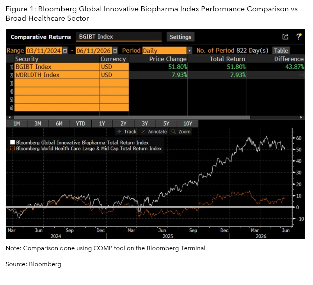Select the 5Y range tab
Image resolution: width=313 pixels, height=285 pixels.
pyautogui.click(x=166, y=124)
